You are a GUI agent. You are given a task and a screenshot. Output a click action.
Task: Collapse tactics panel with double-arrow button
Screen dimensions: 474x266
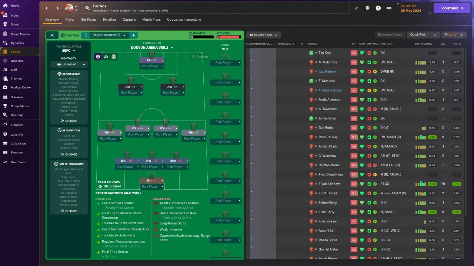pyautogui.click(x=52, y=35)
